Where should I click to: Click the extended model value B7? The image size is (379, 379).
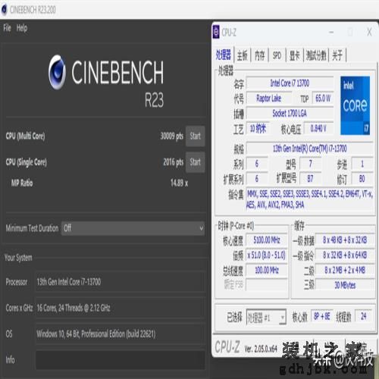[310, 179]
